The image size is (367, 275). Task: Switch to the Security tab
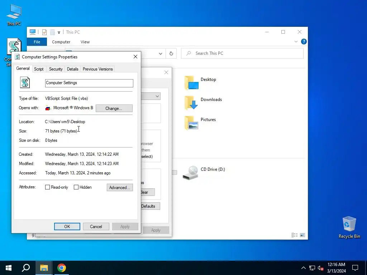pyautogui.click(x=56, y=69)
